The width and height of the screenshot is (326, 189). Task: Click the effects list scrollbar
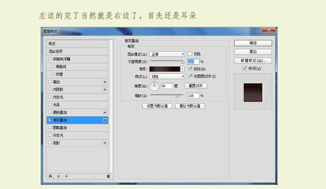pyautogui.click(x=111, y=106)
